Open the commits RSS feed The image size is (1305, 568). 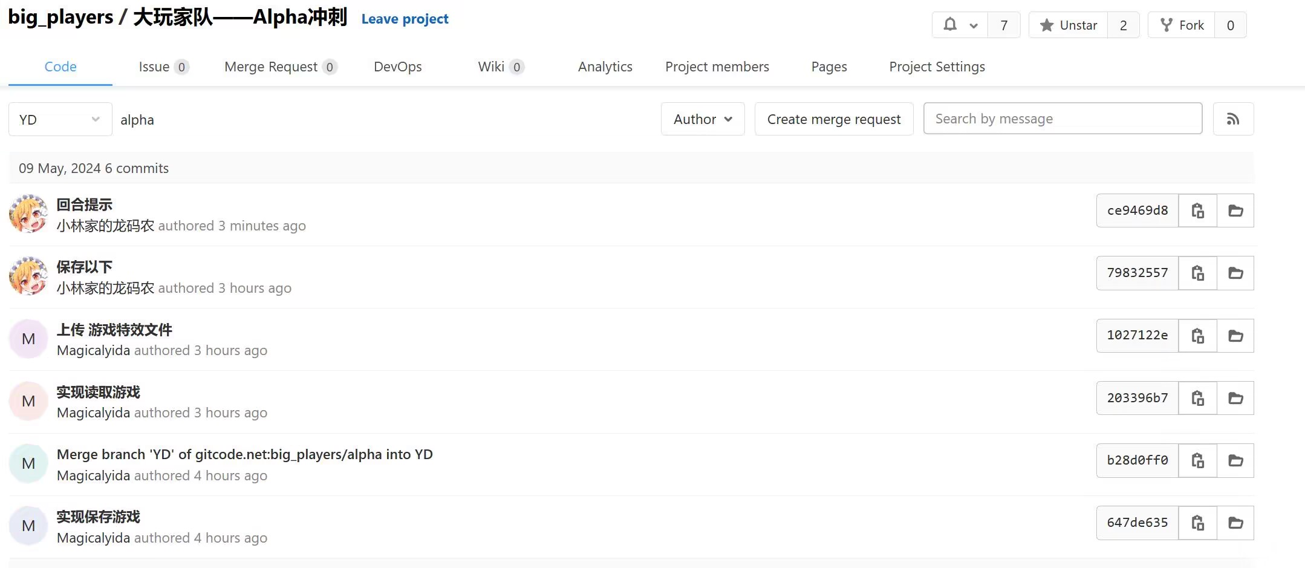coord(1233,119)
